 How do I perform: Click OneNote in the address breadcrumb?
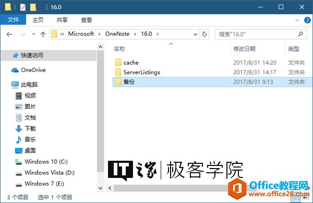point(117,34)
